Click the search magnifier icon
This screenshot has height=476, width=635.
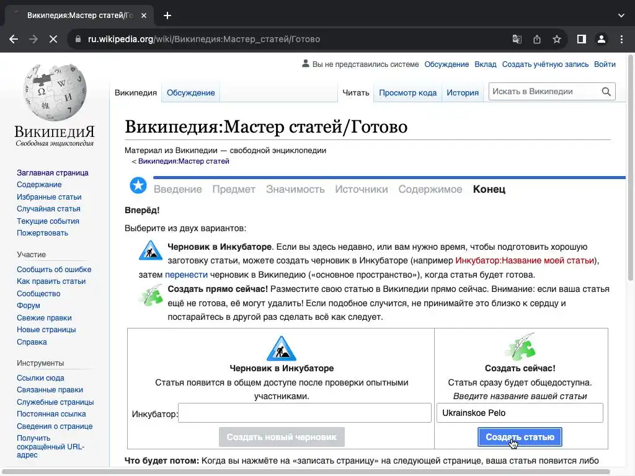coord(606,92)
